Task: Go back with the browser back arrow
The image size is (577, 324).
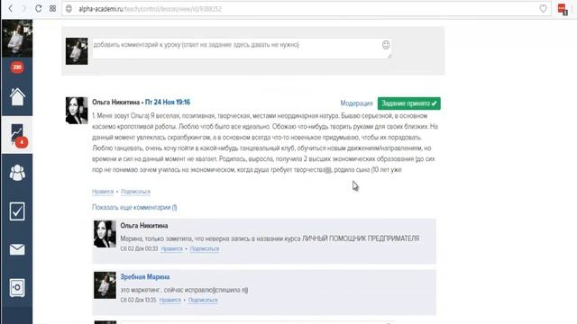Action: pos(10,8)
